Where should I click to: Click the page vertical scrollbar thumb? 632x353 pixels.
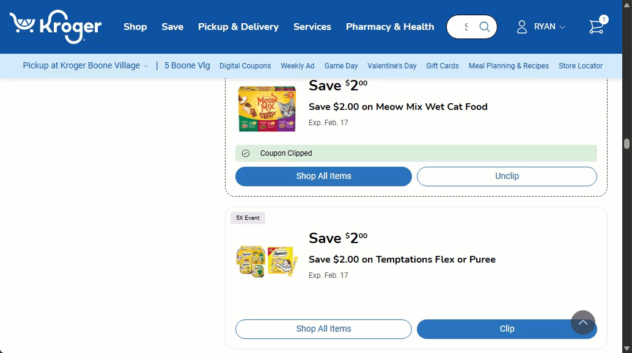tap(626, 144)
